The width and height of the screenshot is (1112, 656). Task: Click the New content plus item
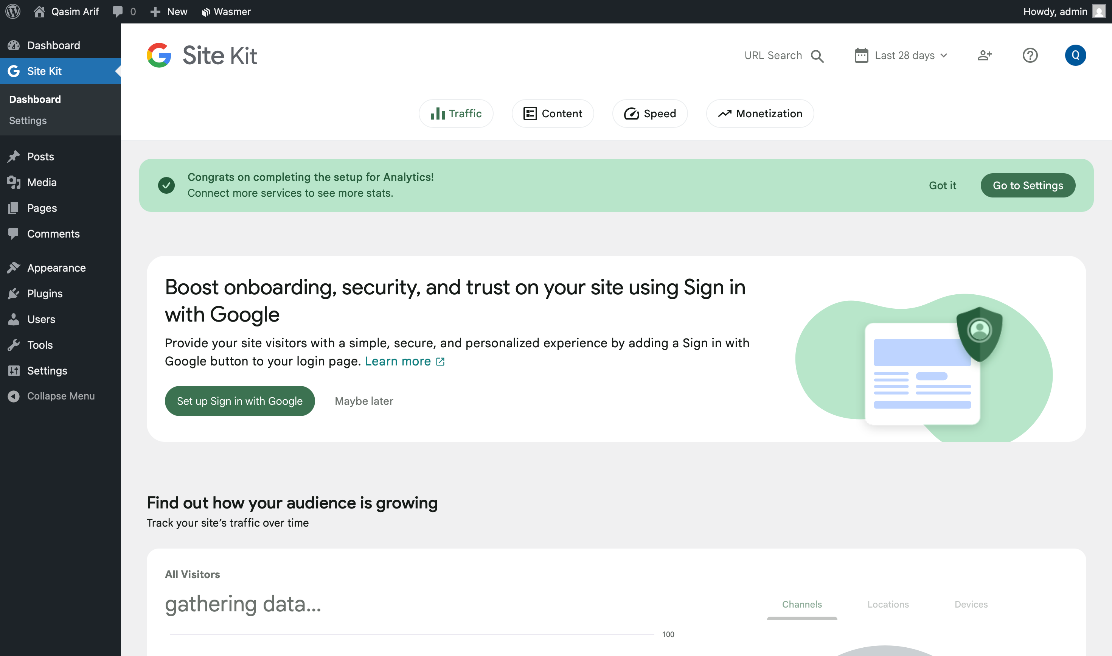click(x=168, y=11)
